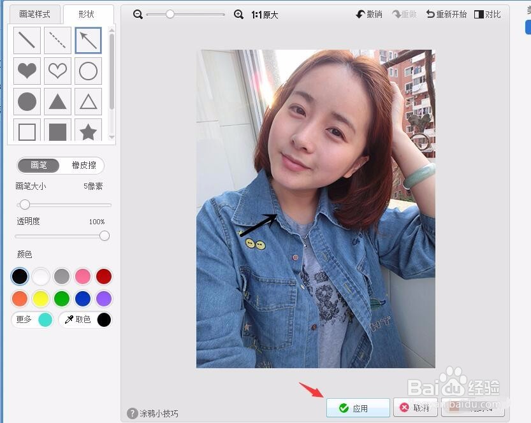
Task: Click the shape list scroll-down arrow
Action: (x=112, y=137)
